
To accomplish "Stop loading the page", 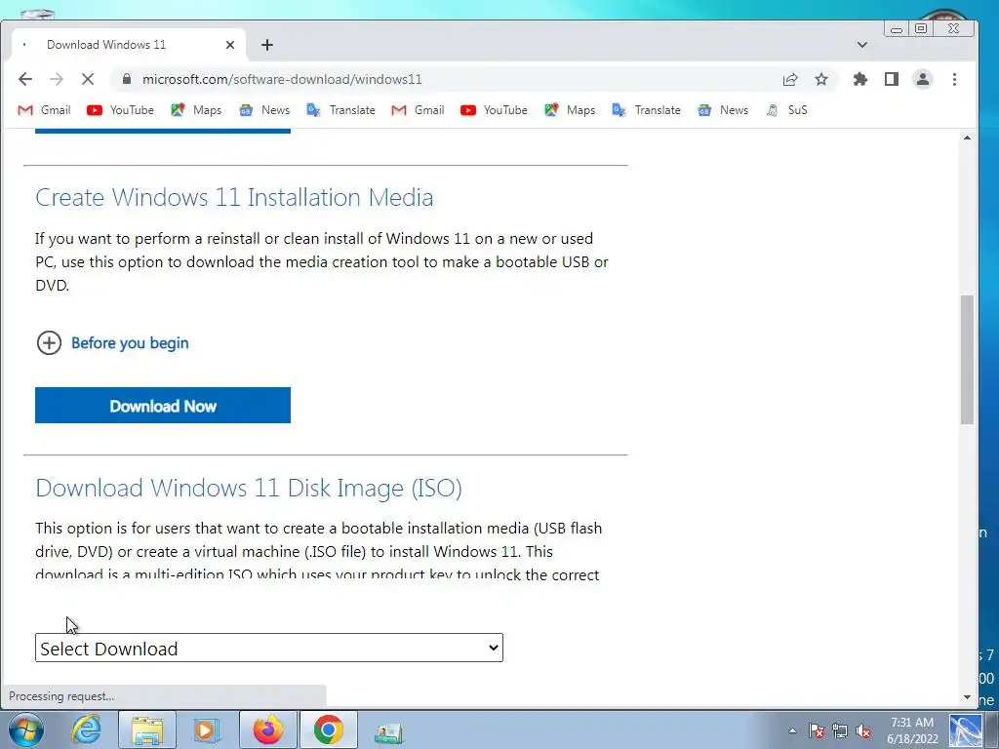I will click(87, 79).
